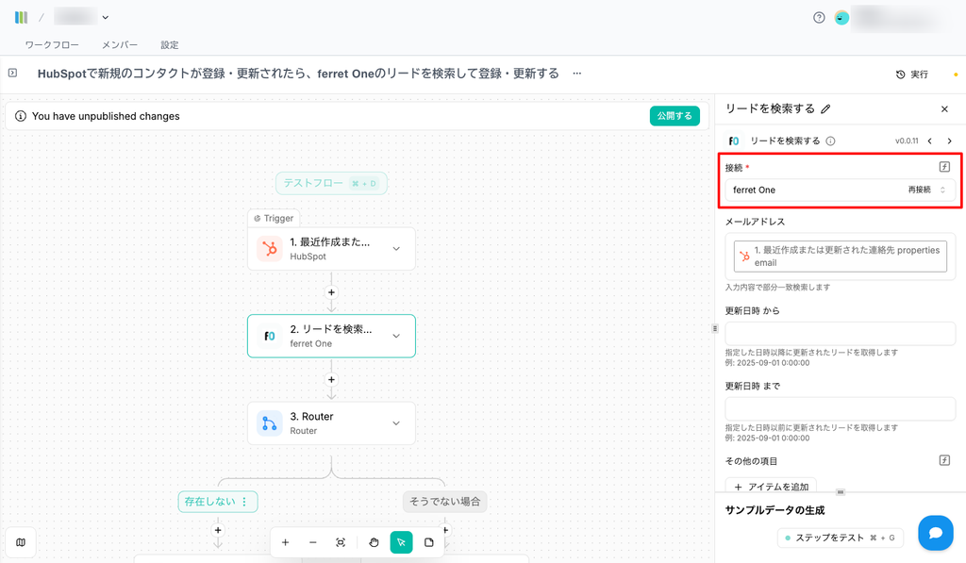966x563 pixels.
Task: Select the pointer selection tool
Action: coord(401,542)
